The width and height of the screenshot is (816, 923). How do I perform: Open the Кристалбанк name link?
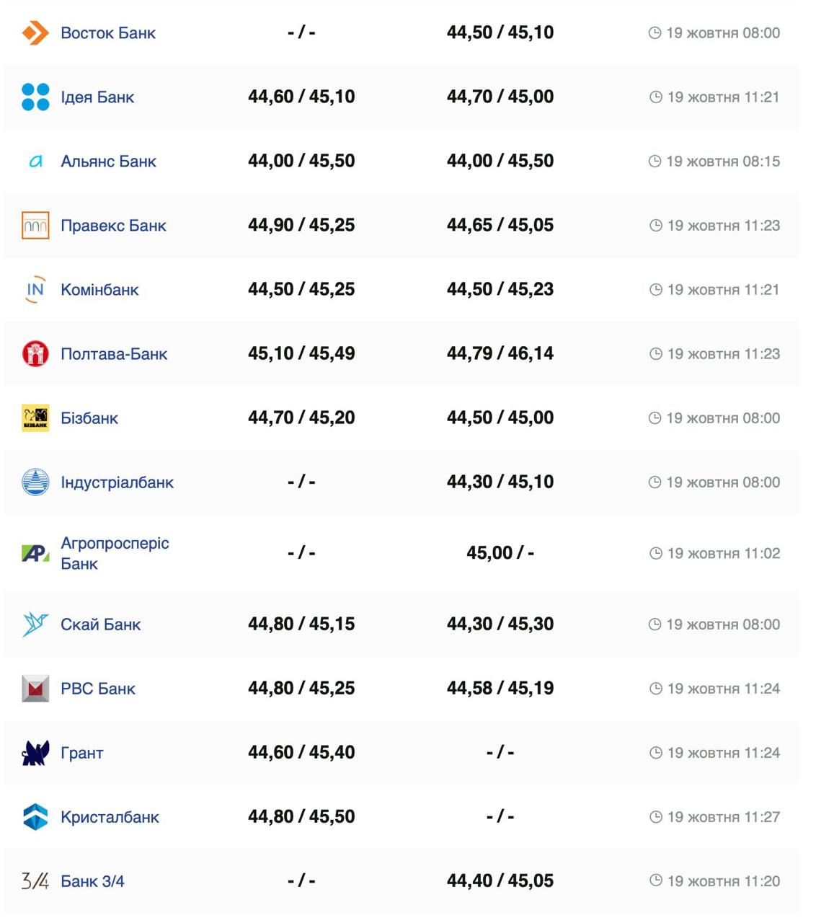110,817
